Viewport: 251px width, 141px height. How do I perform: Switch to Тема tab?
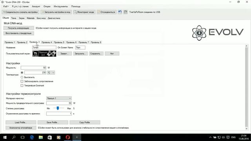[14, 18]
